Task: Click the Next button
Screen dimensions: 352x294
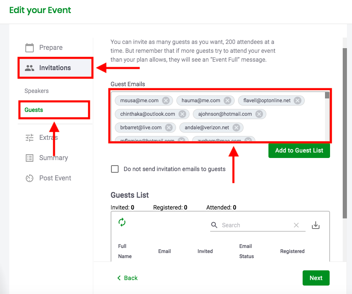Action: tap(316, 278)
